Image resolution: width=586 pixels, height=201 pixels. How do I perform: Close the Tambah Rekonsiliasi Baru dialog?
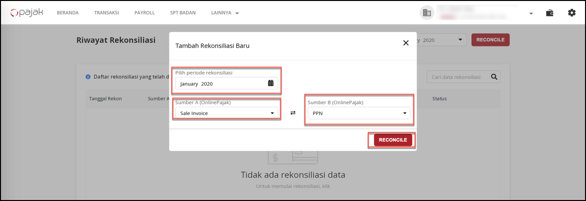[x=406, y=43]
